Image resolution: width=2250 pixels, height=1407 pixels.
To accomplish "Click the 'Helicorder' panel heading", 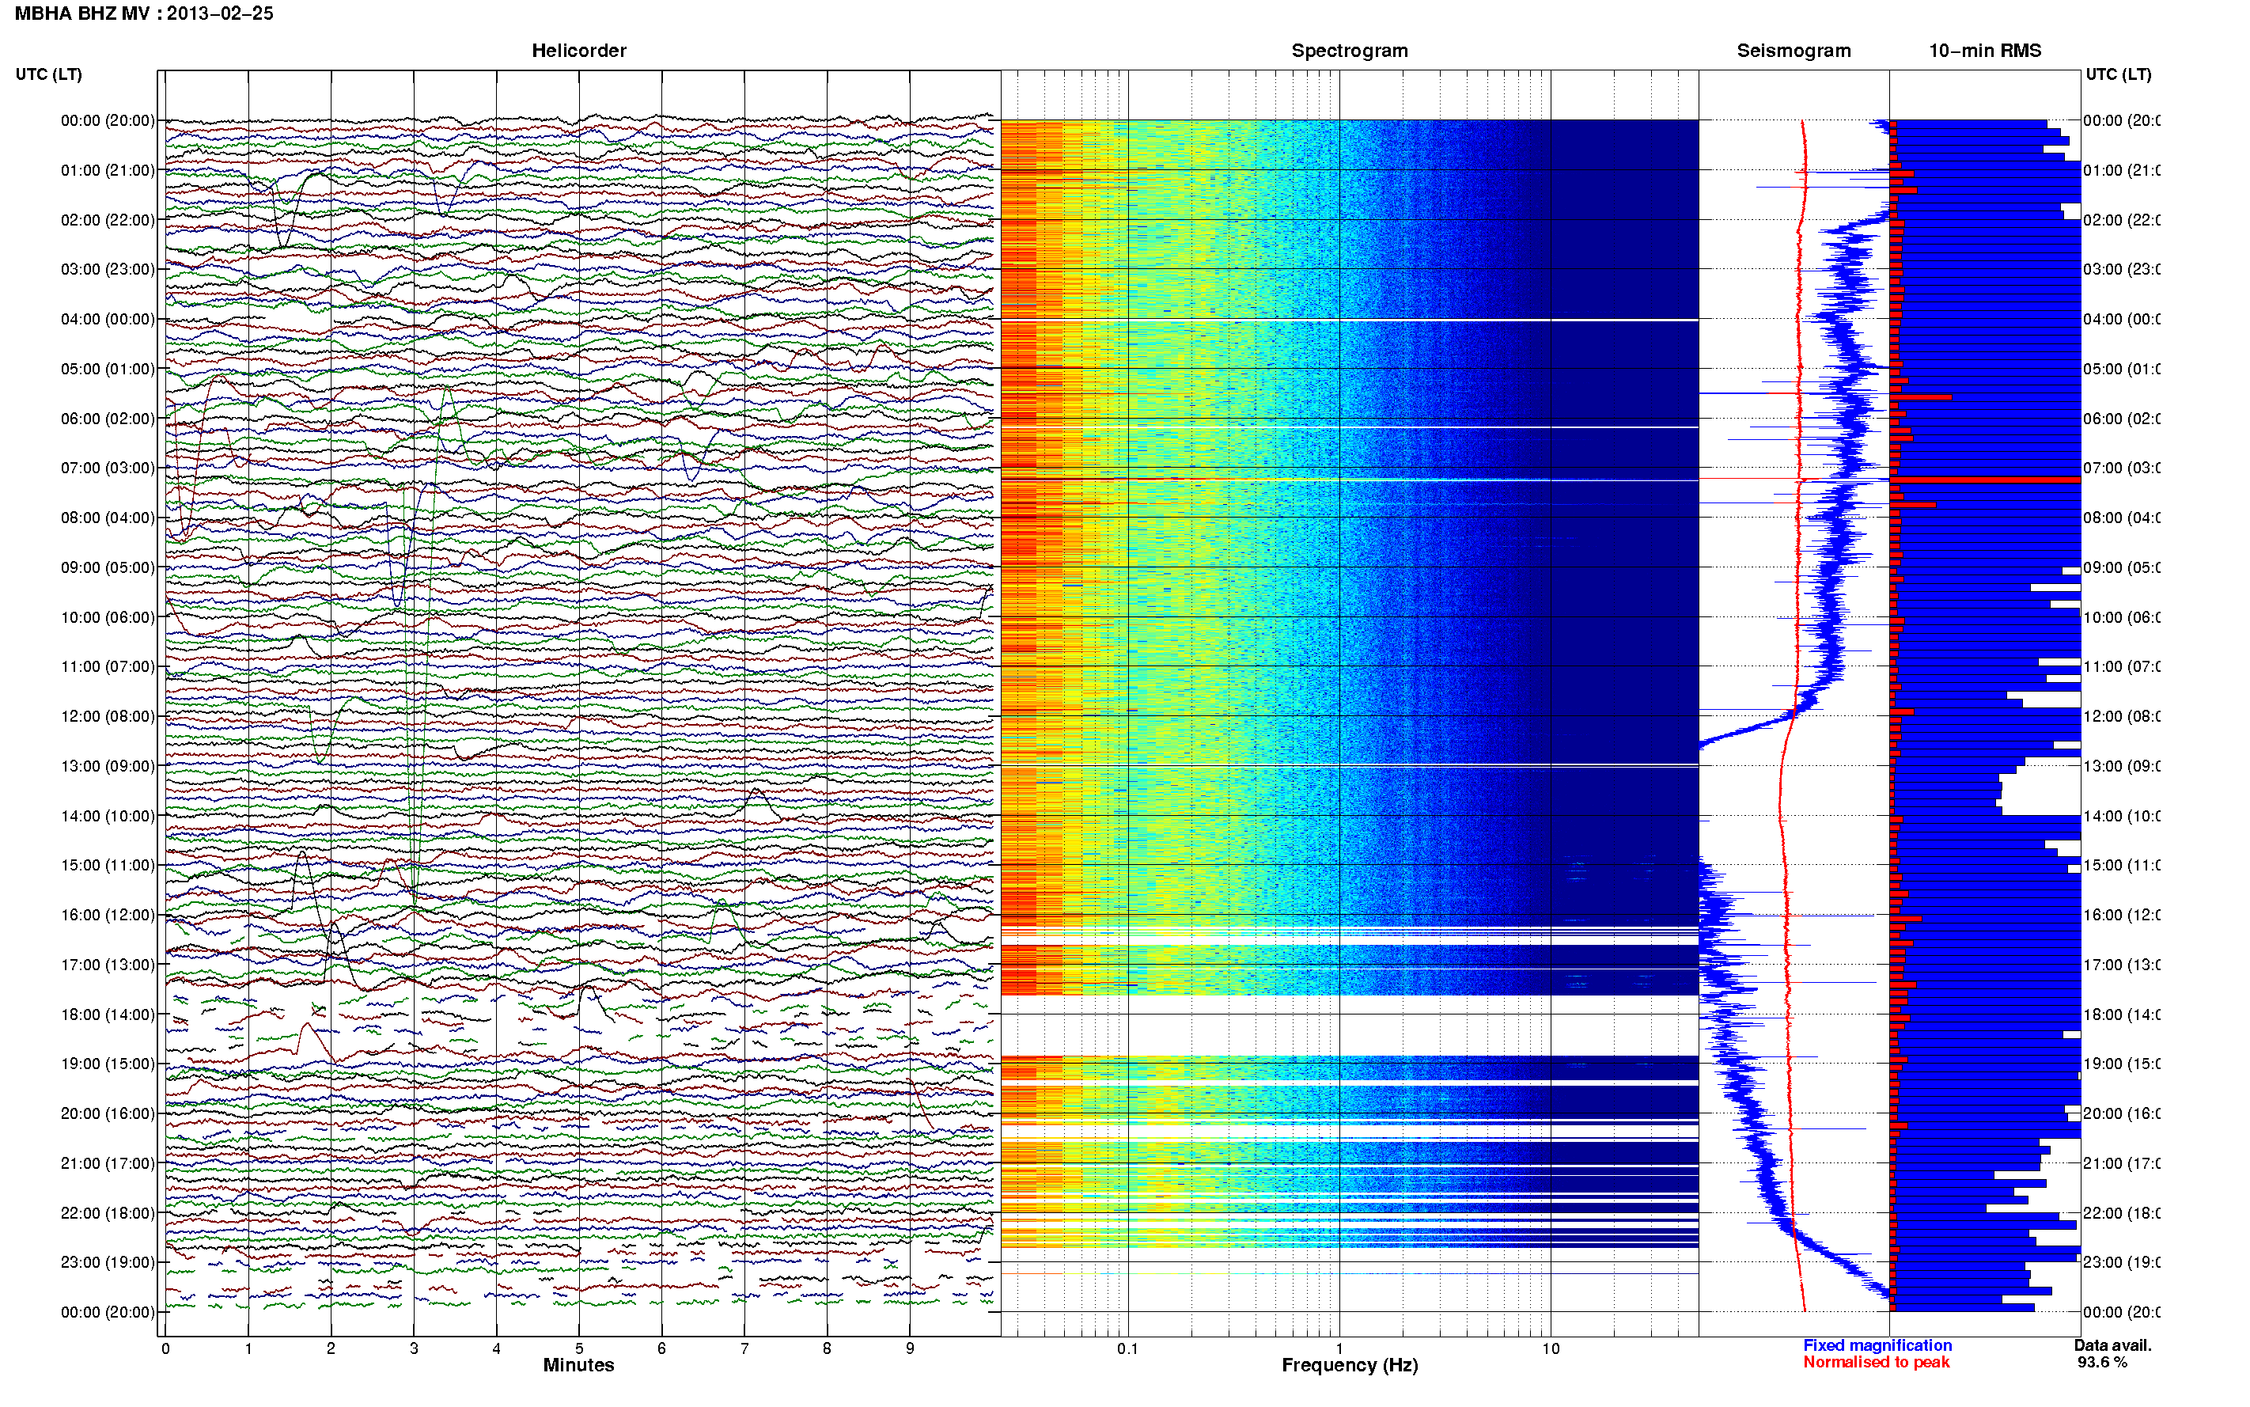I will [x=578, y=51].
